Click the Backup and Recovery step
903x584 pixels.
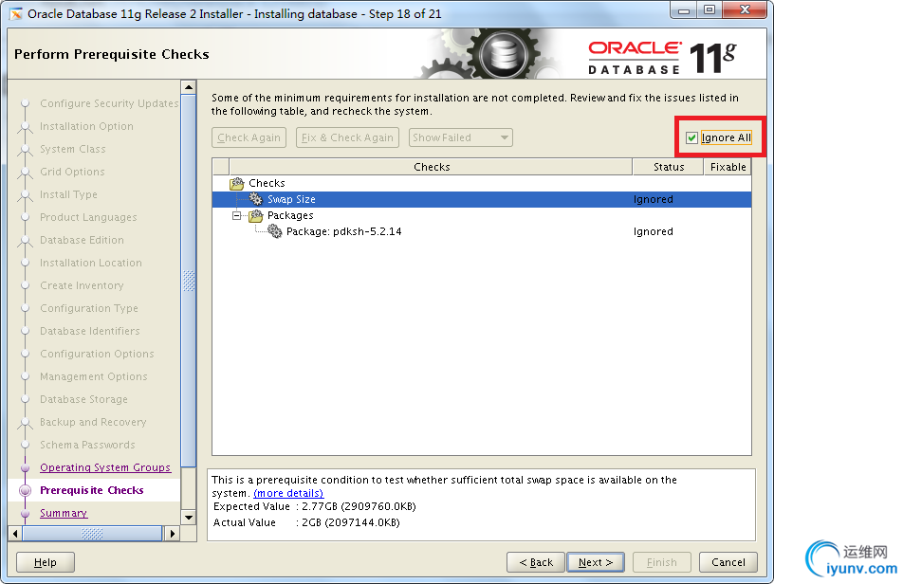pos(93,422)
